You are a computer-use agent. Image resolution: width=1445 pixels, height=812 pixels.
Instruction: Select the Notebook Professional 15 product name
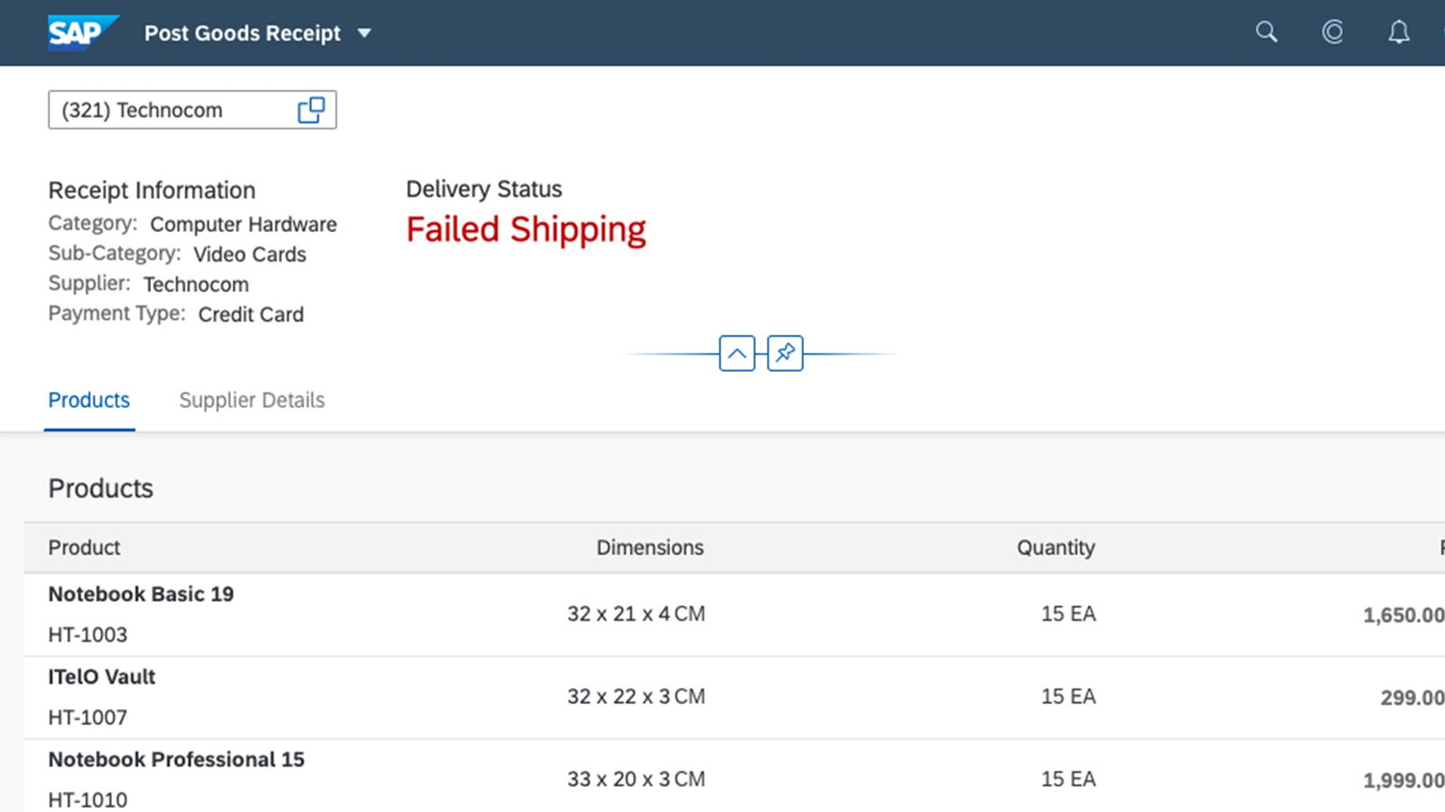(x=176, y=760)
